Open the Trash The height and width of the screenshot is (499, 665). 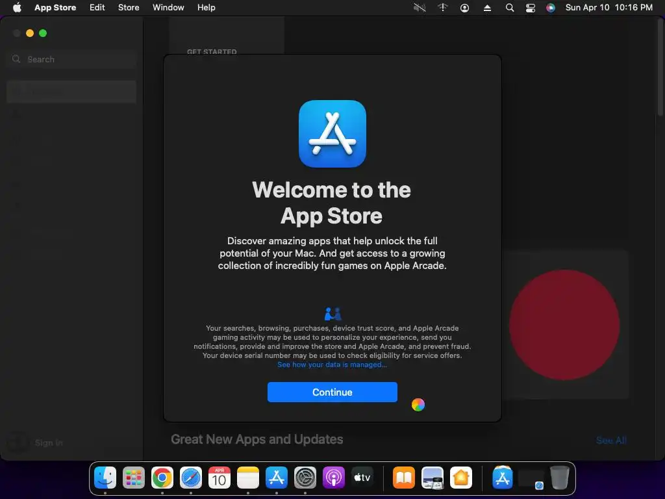click(x=559, y=478)
